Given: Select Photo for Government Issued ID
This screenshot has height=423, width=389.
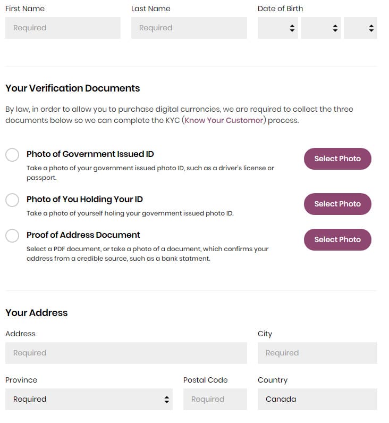Looking at the screenshot, I should click(337, 159).
